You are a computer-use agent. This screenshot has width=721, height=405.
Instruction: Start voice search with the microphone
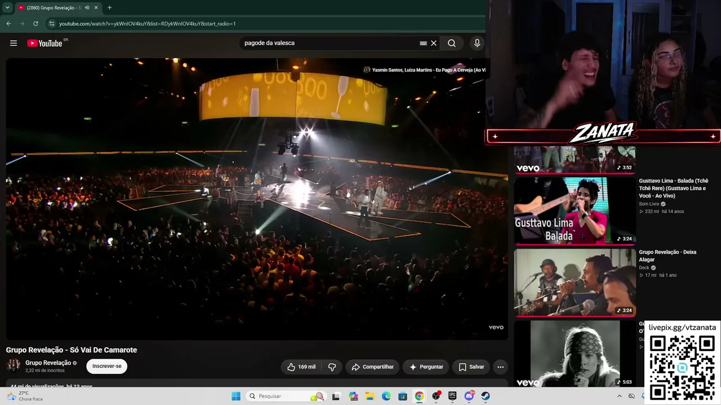pos(477,43)
